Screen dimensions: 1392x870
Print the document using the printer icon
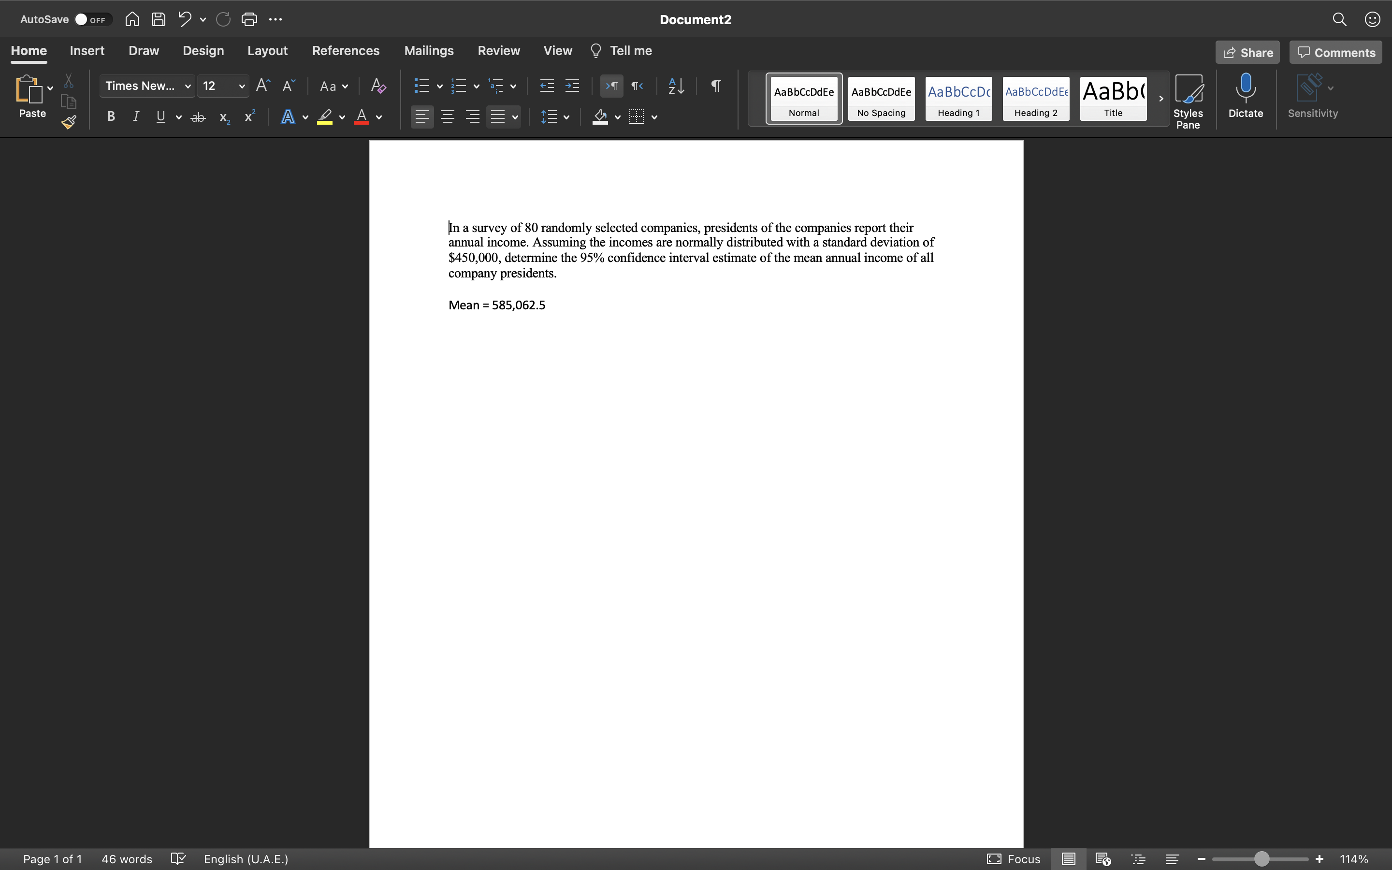pyautogui.click(x=249, y=19)
